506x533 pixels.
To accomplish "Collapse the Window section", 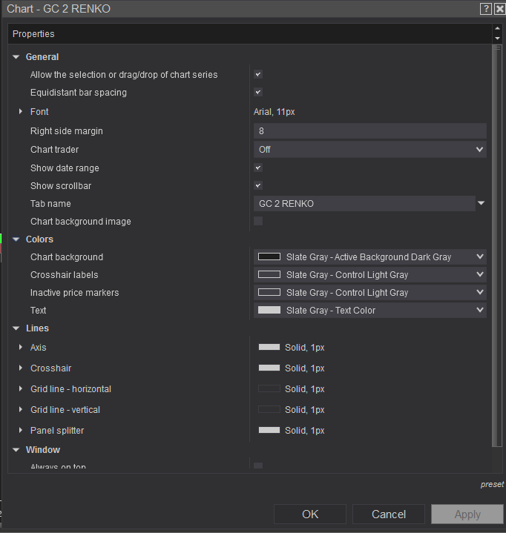I will coord(16,450).
